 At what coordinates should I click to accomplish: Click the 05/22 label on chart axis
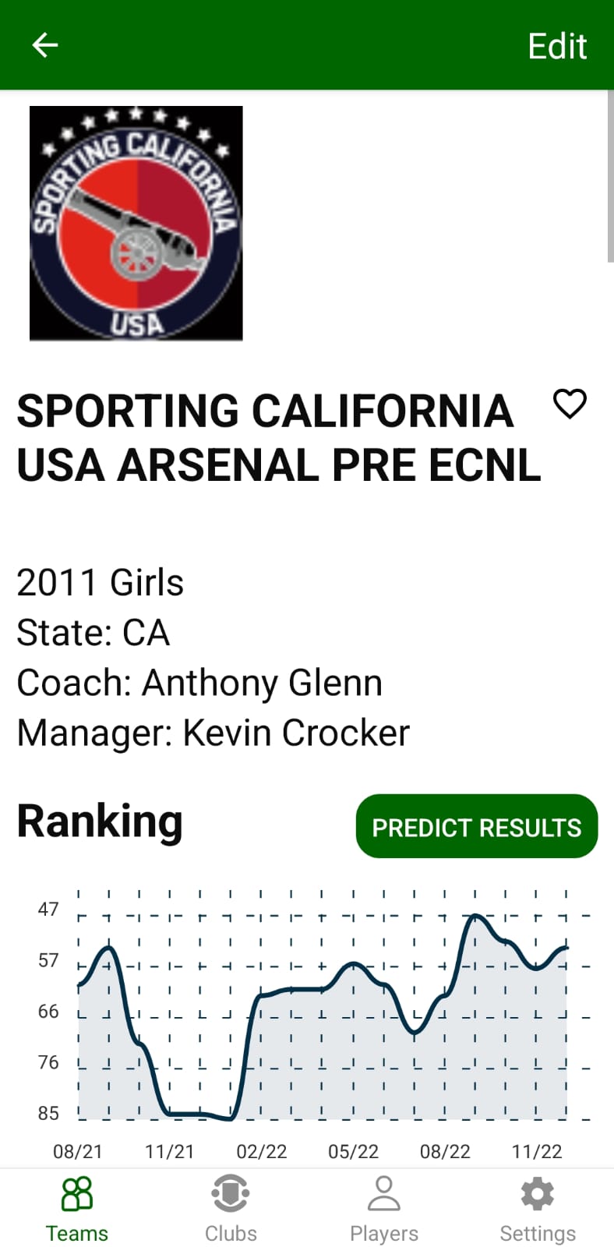(x=353, y=1151)
